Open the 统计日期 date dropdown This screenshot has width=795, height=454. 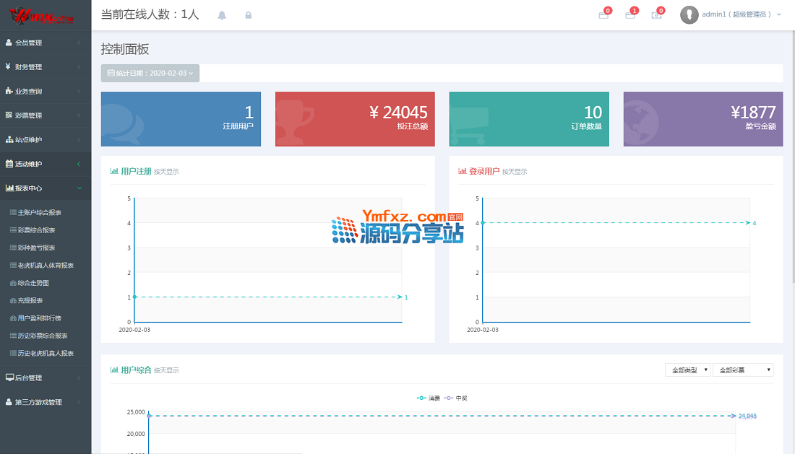pyautogui.click(x=150, y=74)
